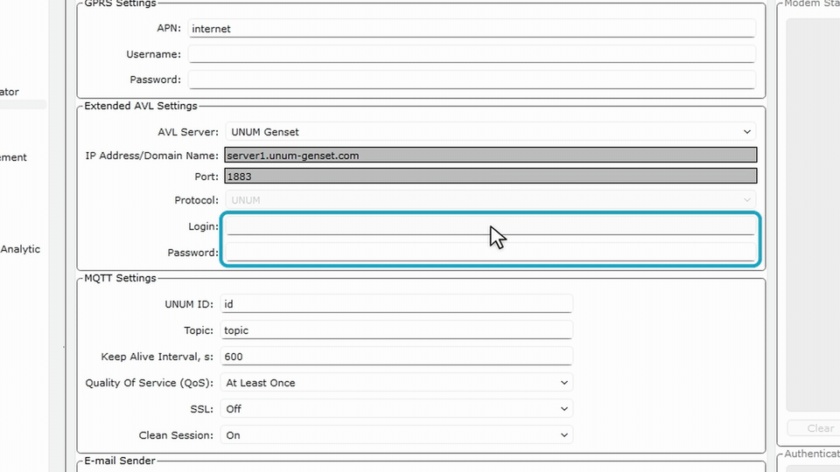
Task: Open the Clean Session dropdown
Action: [x=396, y=435]
